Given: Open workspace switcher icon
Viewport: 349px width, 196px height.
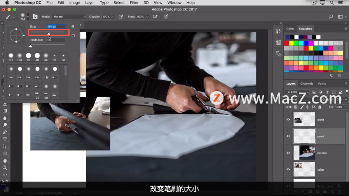Looking at the screenshot, I should click(340, 17).
